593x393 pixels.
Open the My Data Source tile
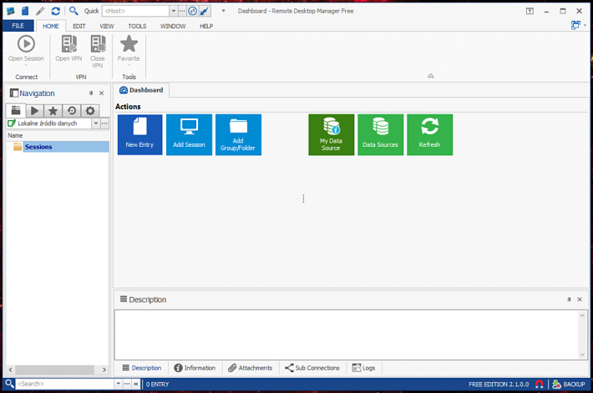pyautogui.click(x=332, y=134)
